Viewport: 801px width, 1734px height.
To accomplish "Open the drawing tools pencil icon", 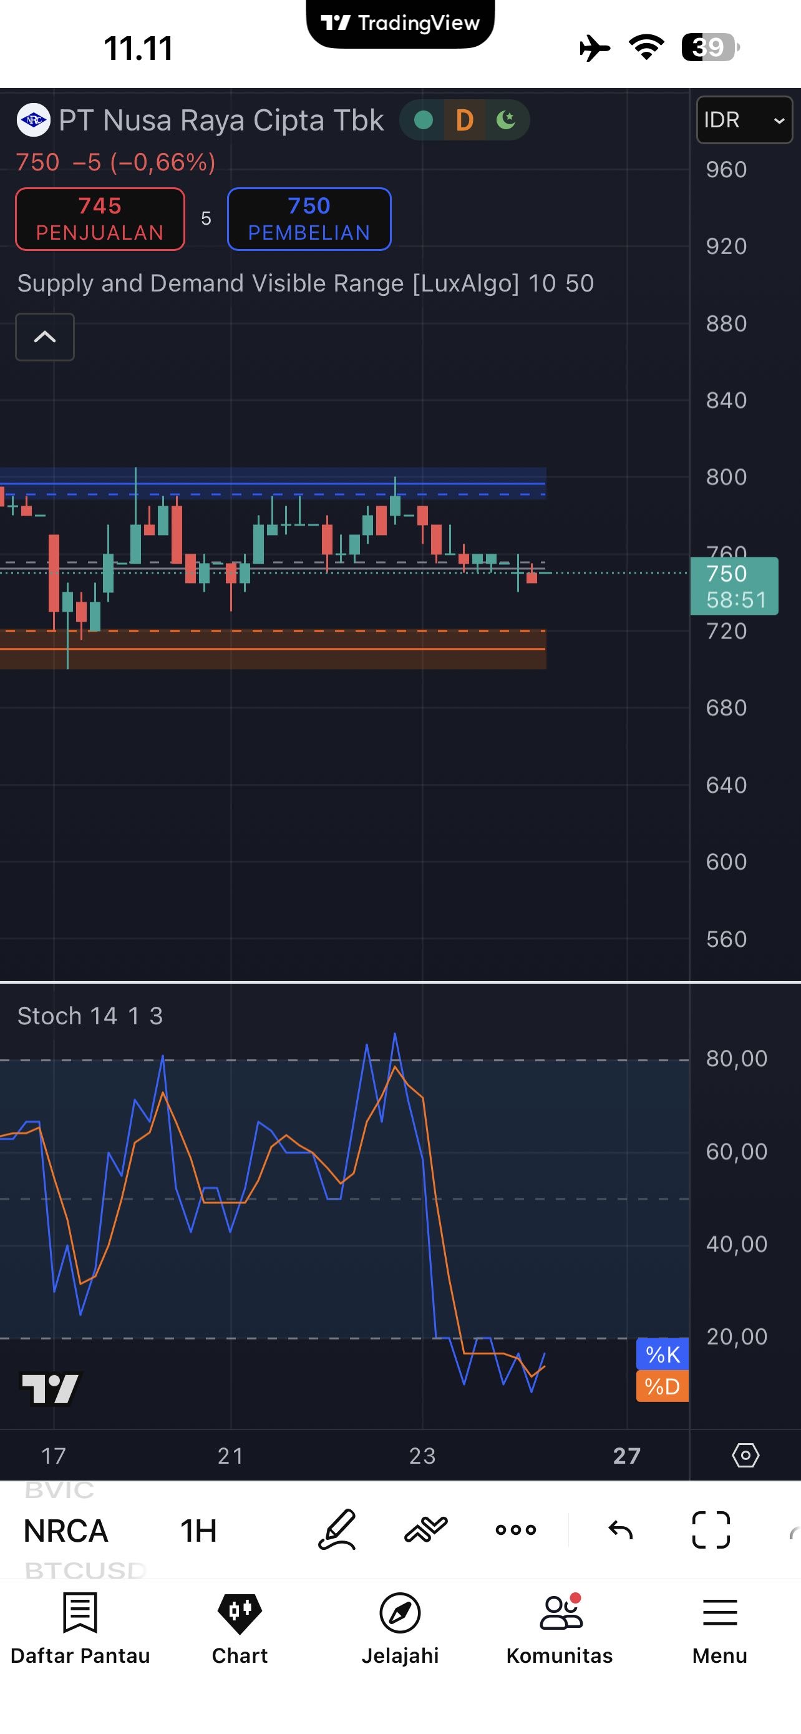I will point(336,1530).
